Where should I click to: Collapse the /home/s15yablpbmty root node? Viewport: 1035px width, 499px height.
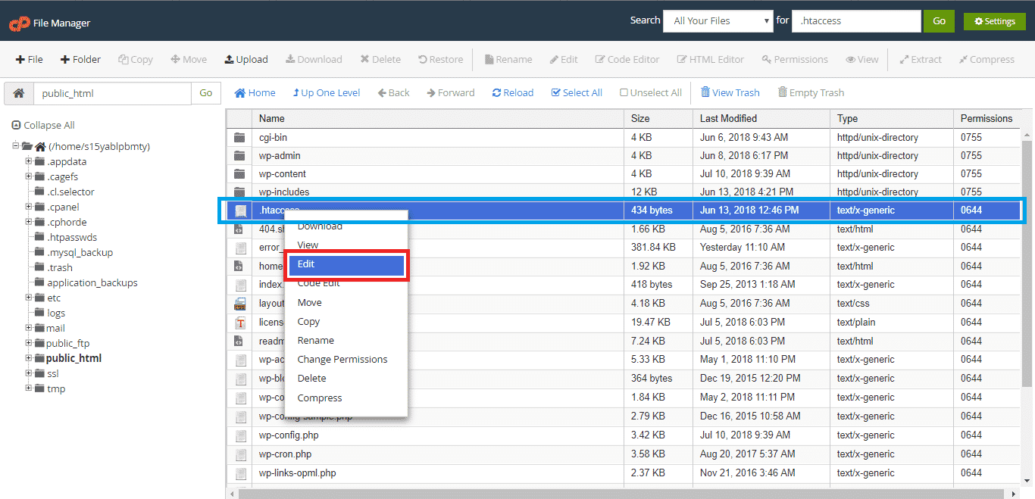click(x=16, y=146)
